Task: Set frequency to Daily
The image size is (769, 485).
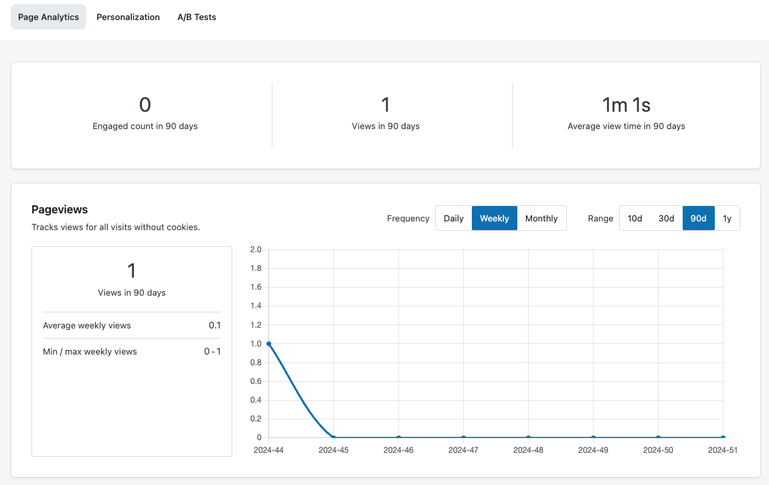Action: point(453,218)
